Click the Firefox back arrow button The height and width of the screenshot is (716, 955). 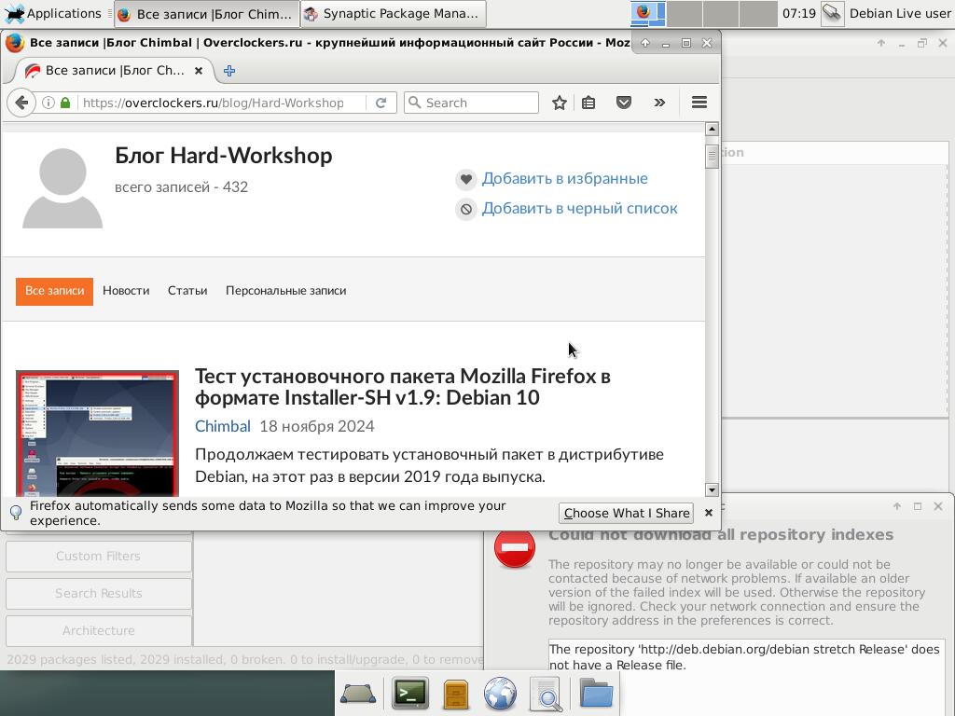pos(21,103)
